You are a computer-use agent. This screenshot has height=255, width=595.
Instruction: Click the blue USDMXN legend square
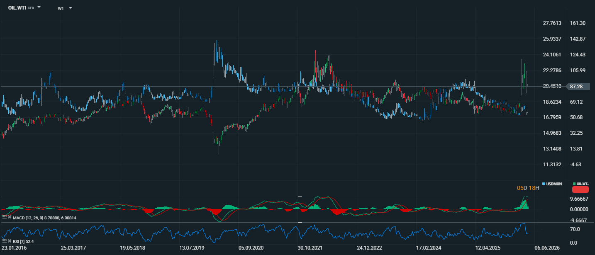tap(544, 184)
